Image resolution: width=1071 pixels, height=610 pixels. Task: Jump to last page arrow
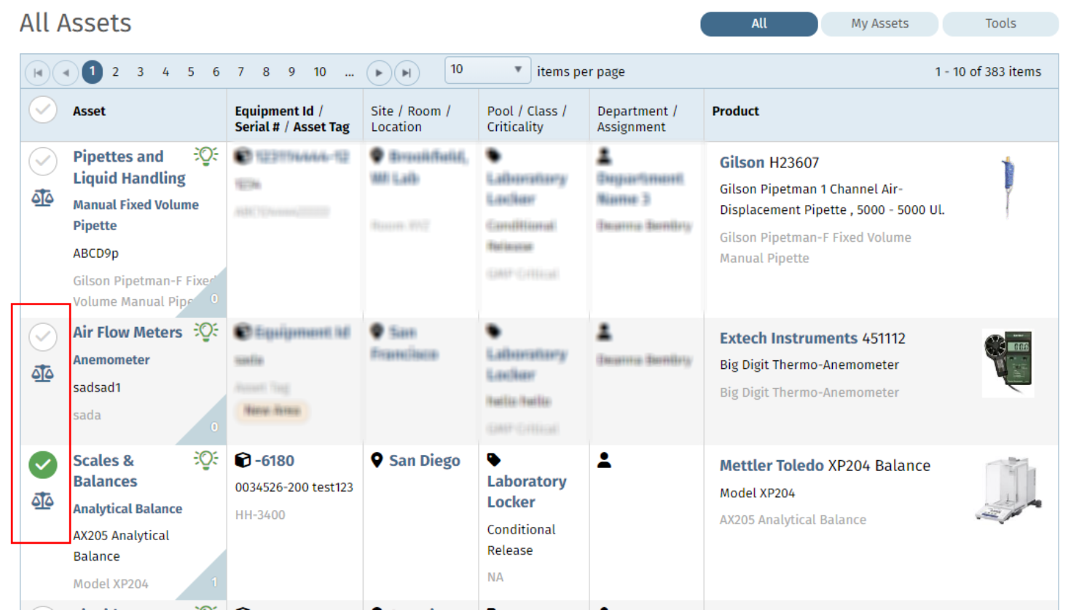407,72
